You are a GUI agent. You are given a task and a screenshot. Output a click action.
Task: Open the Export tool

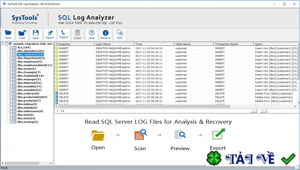50,34
